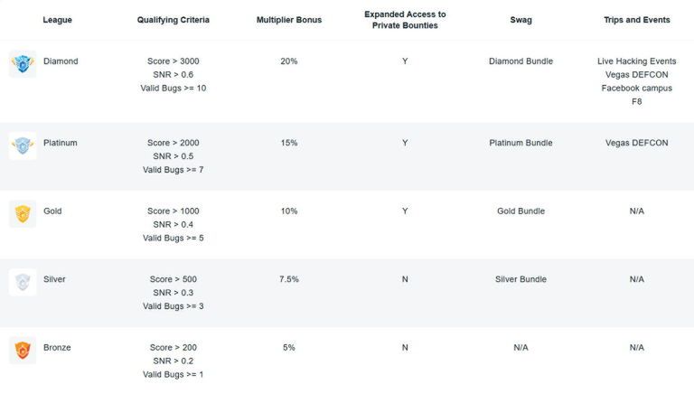Click Live Hacking Events in Diamond row
The image size is (694, 394).
[x=636, y=61]
